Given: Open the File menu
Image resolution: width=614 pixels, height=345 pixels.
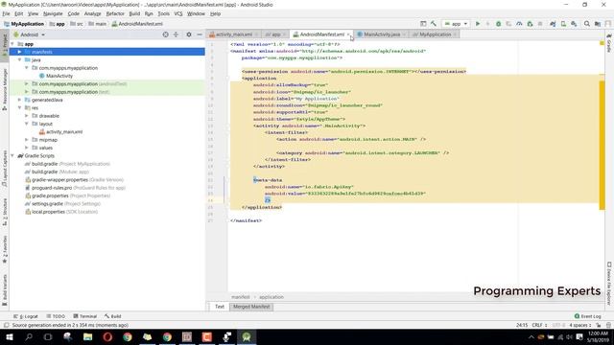Looking at the screenshot, I should (x=6, y=13).
